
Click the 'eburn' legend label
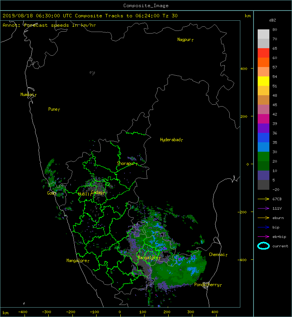pos(278,218)
